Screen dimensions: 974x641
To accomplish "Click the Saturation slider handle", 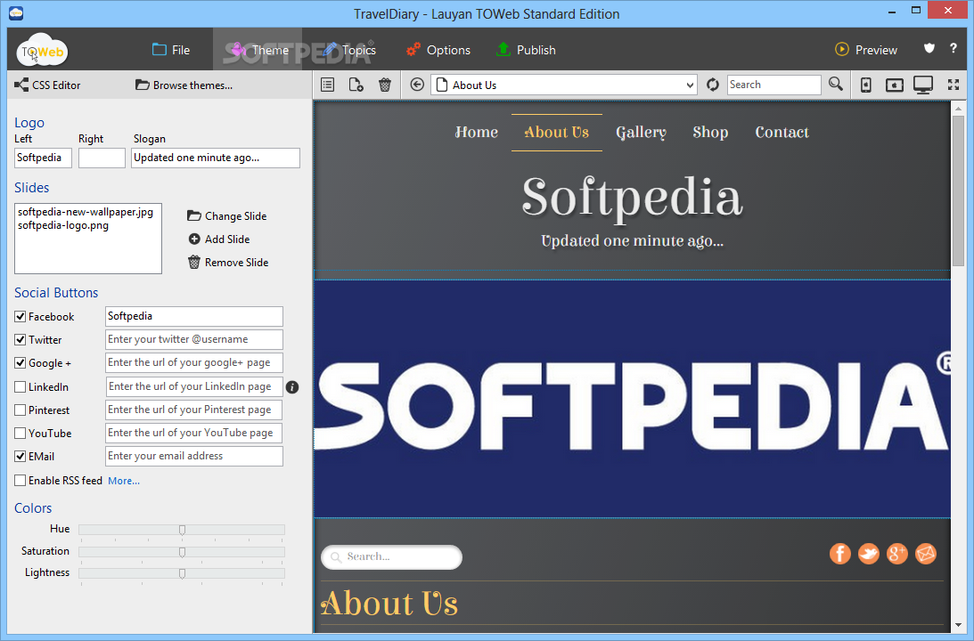I will tap(182, 552).
